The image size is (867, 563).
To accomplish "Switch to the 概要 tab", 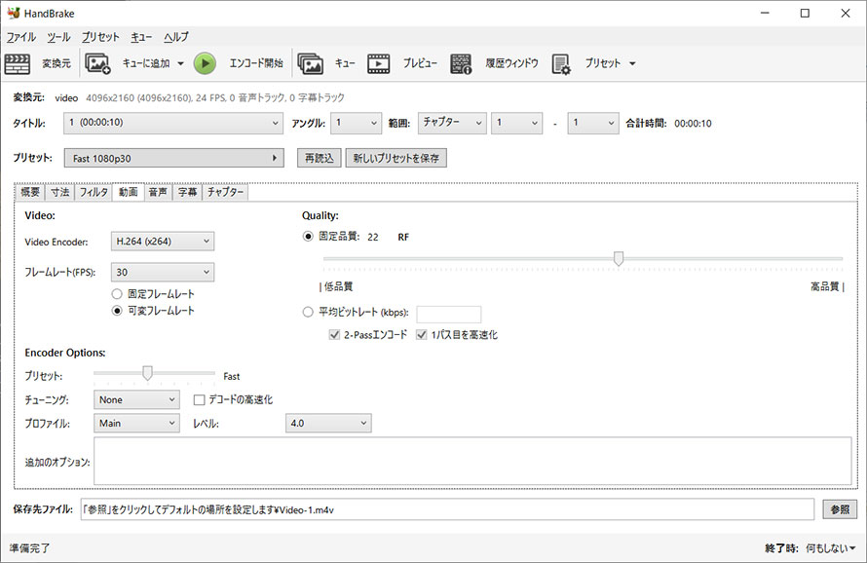I will tap(30, 192).
